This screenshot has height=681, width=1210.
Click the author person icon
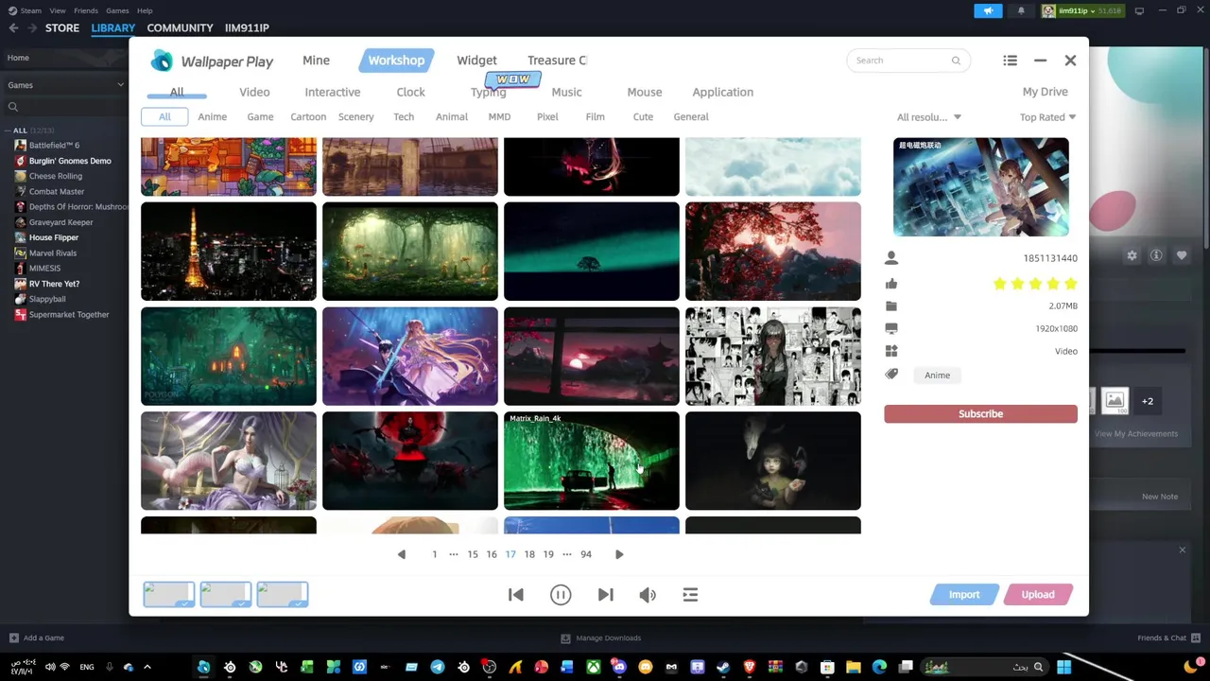891,258
